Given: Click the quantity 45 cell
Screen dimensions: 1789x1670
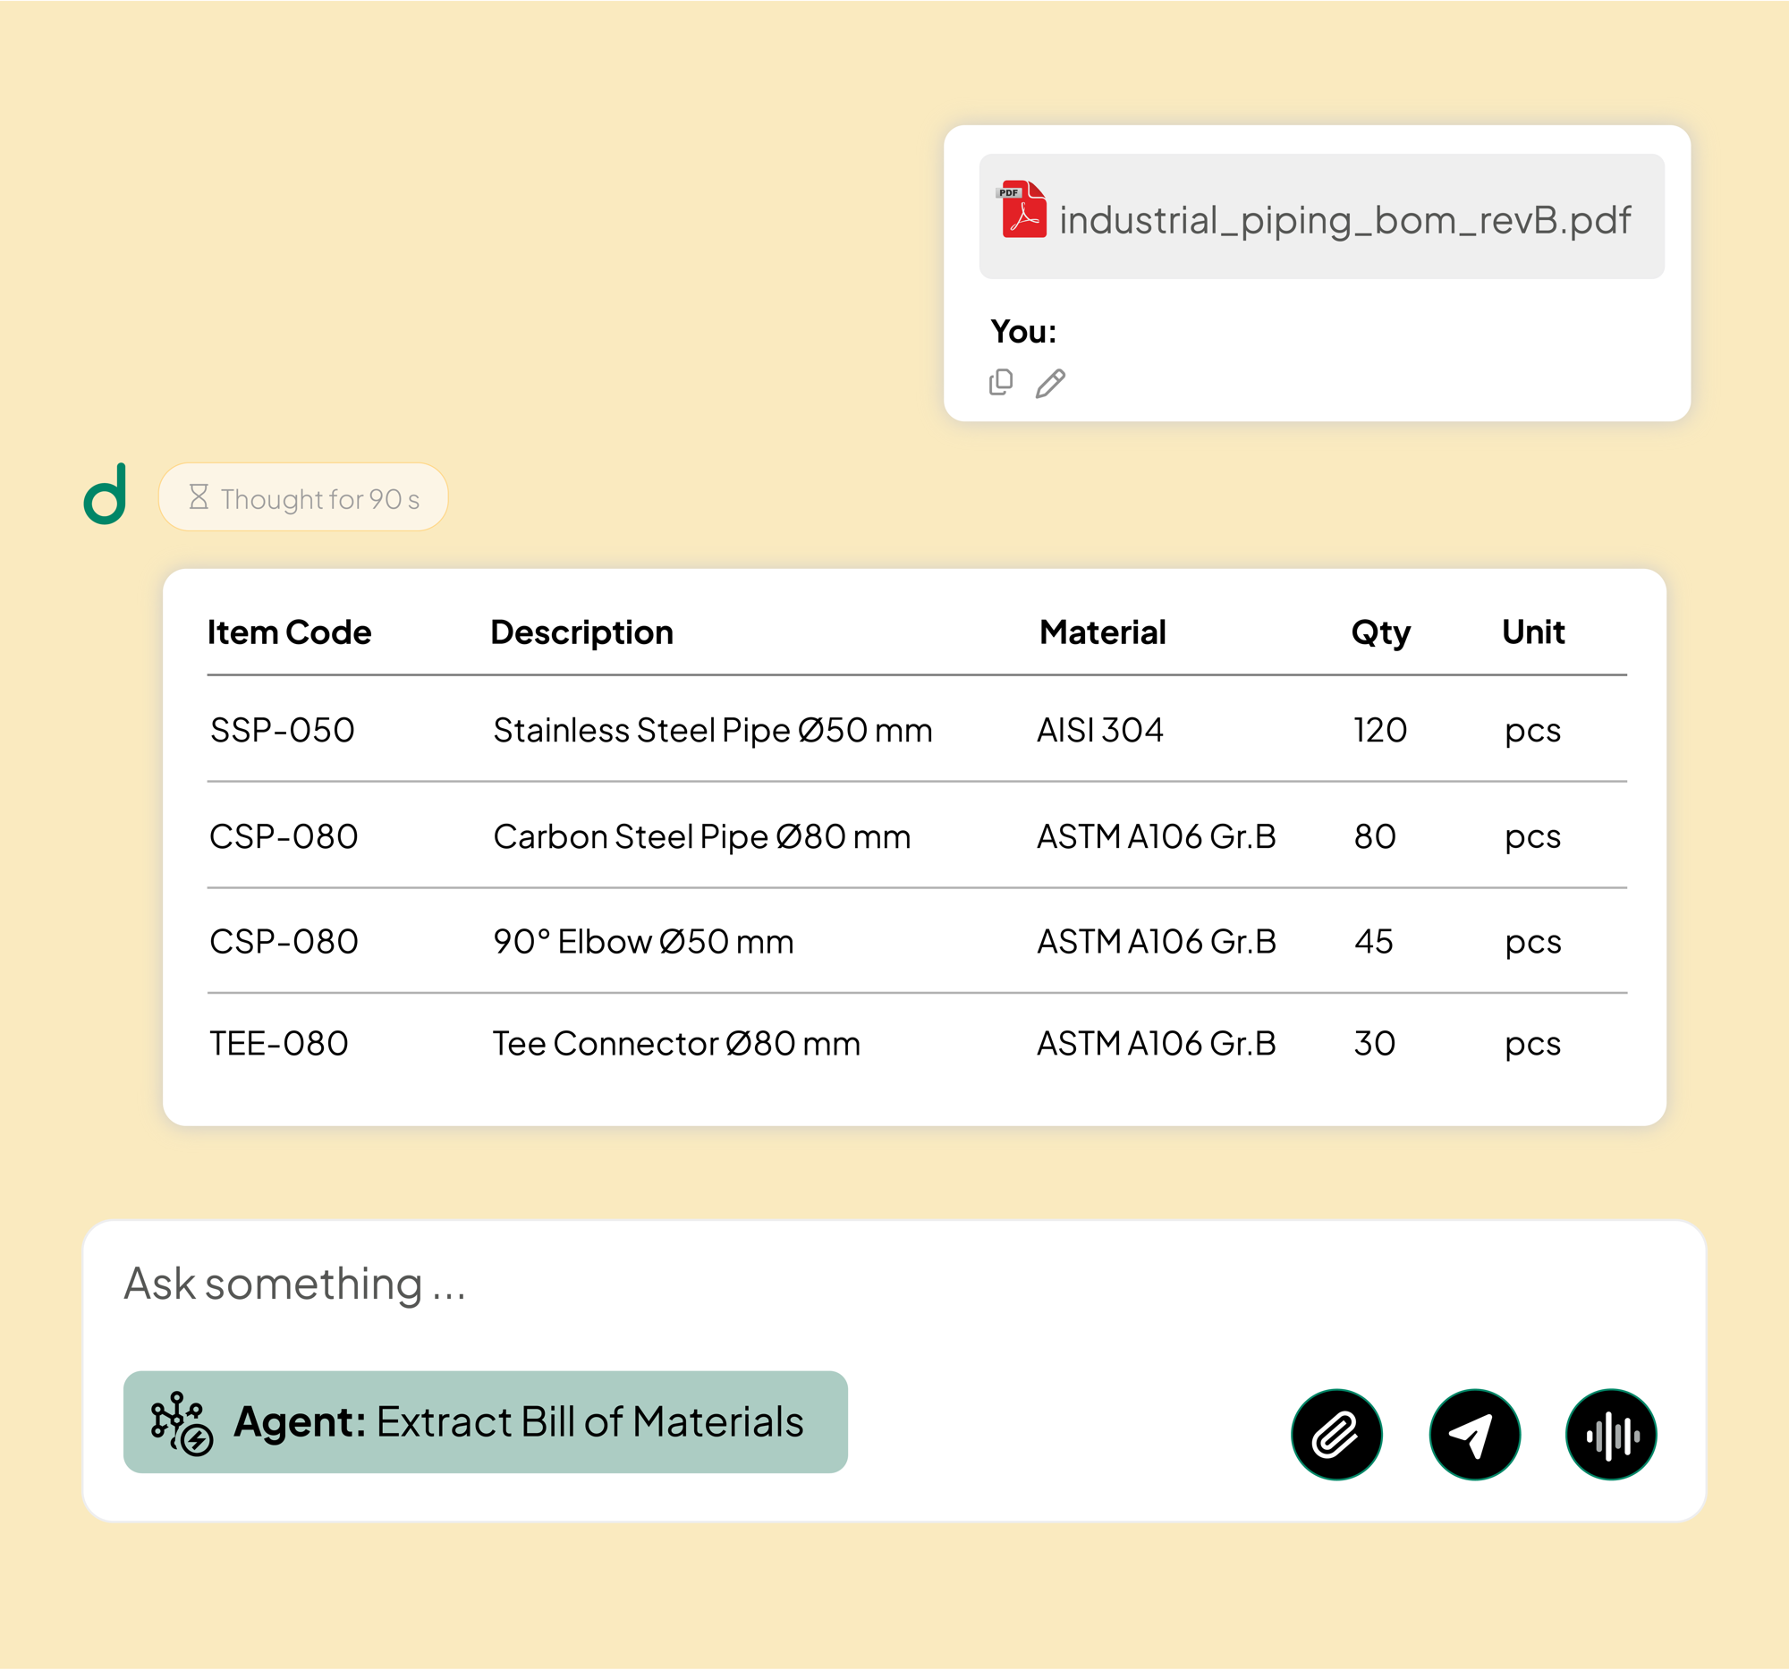Looking at the screenshot, I should [x=1373, y=942].
